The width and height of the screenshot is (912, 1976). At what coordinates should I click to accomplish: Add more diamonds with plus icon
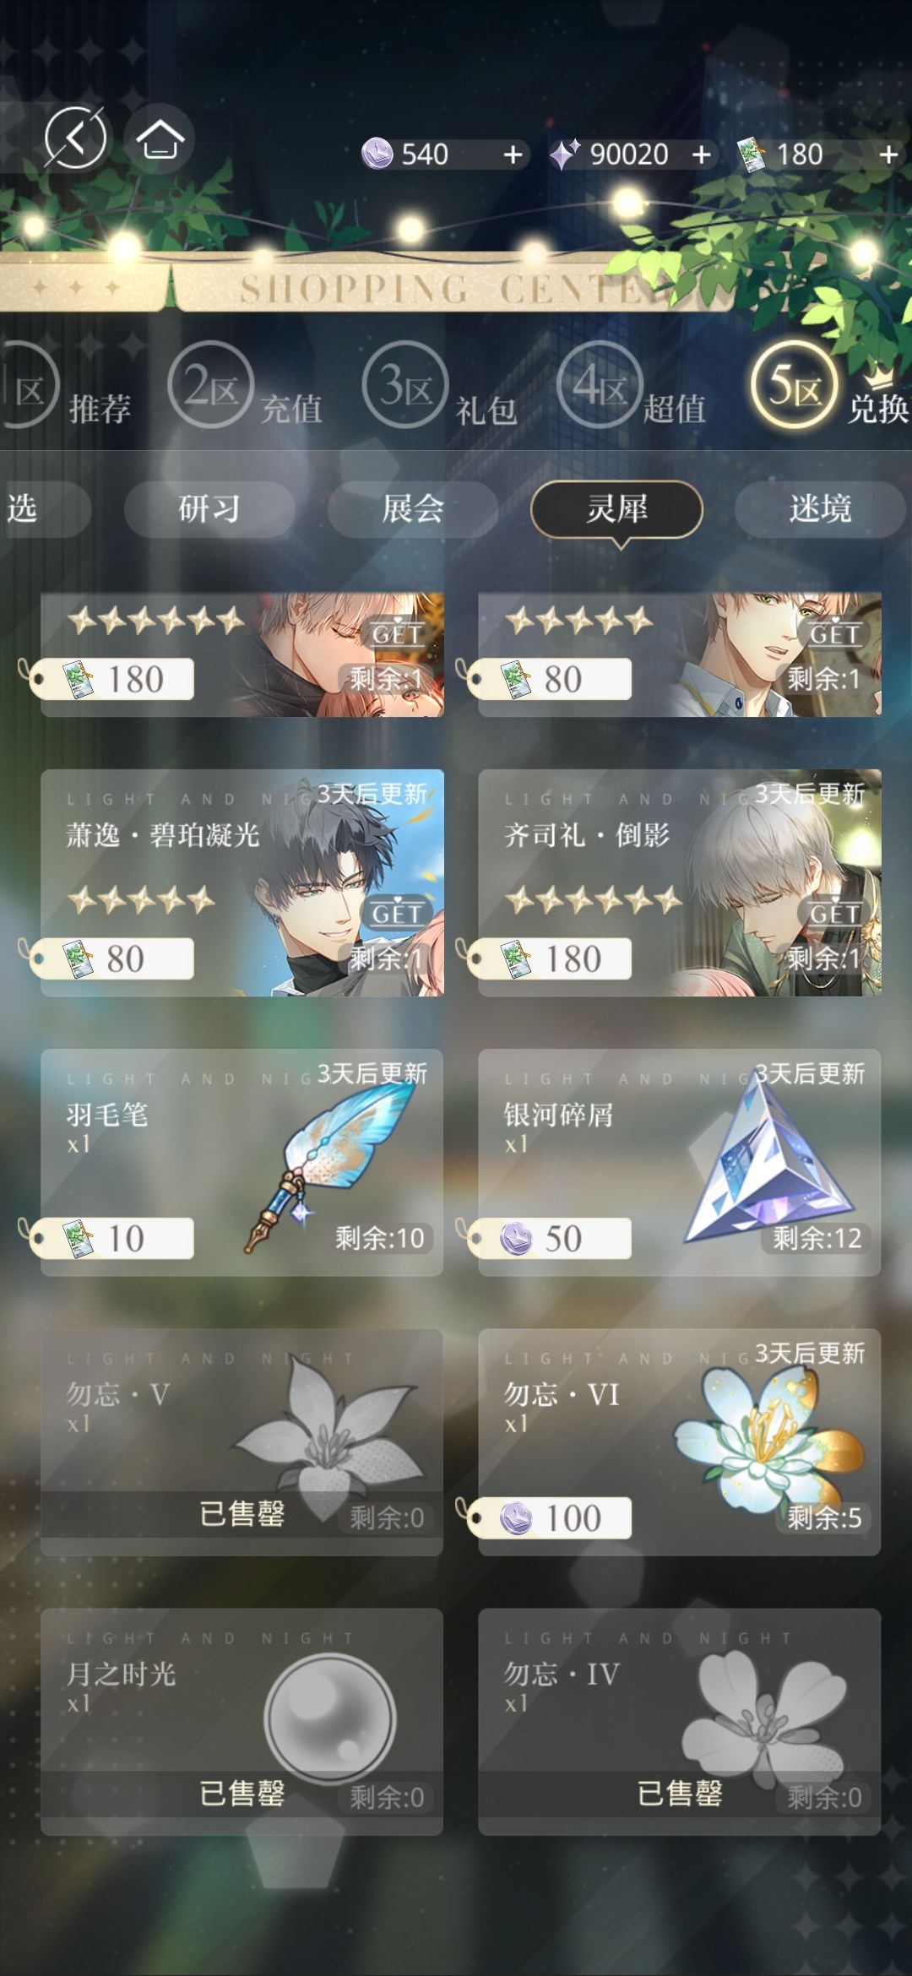tap(701, 155)
